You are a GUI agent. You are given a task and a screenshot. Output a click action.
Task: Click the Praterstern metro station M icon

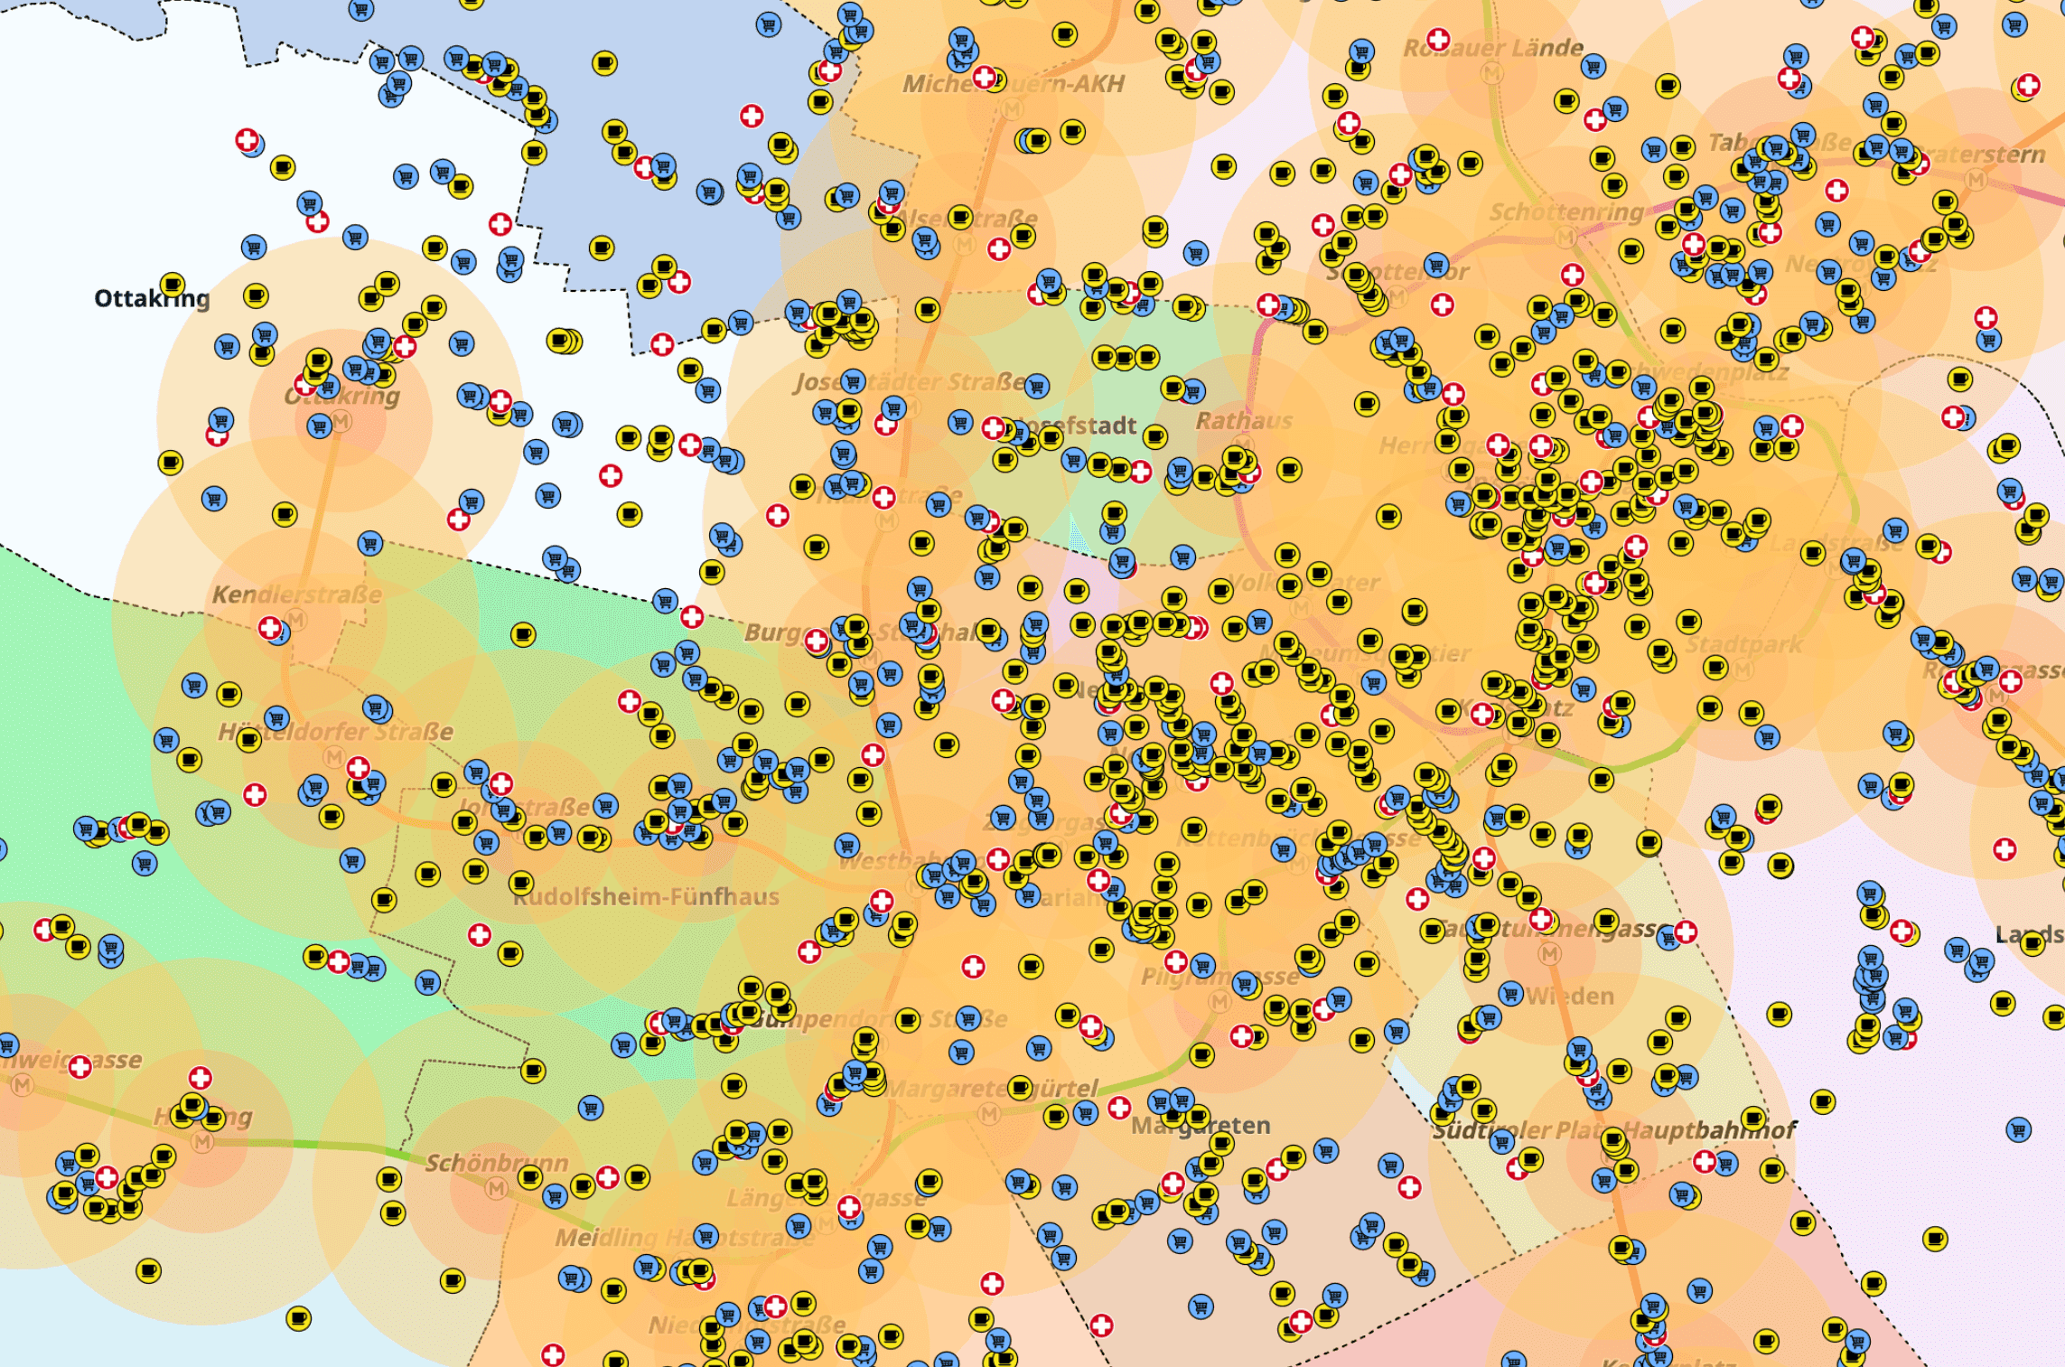click(x=1976, y=180)
